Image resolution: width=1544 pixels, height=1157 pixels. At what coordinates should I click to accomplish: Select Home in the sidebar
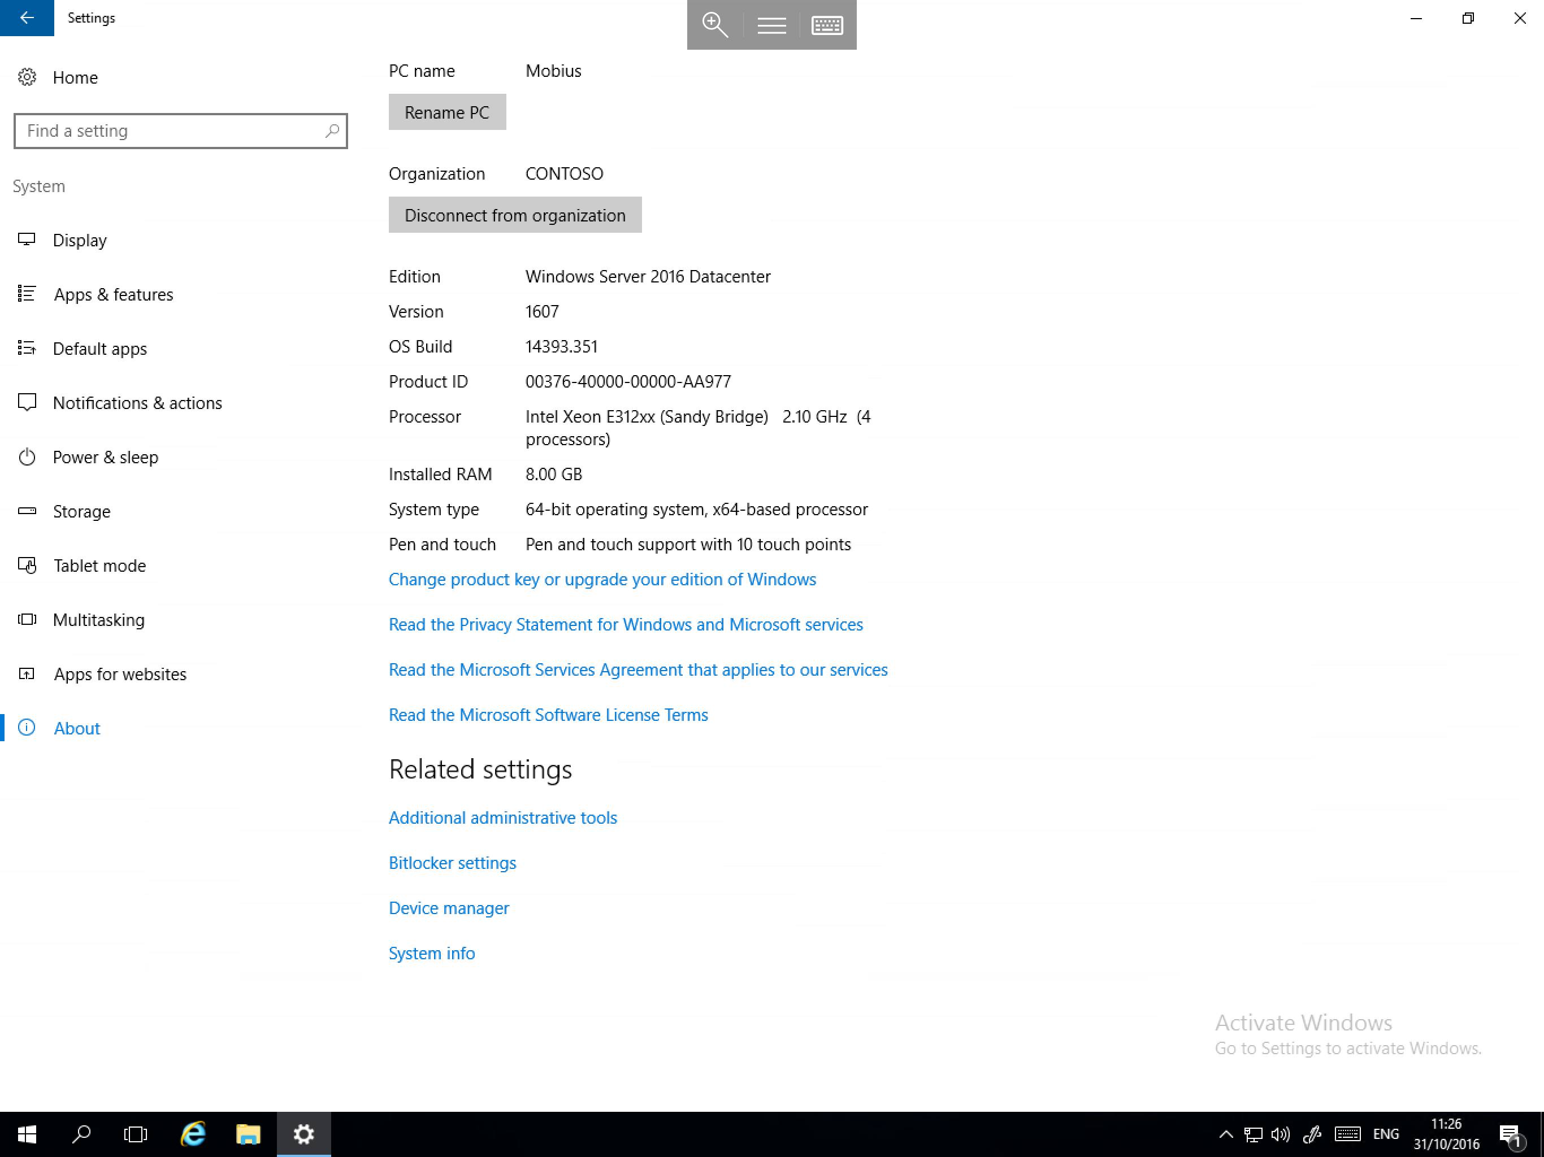[x=75, y=77]
